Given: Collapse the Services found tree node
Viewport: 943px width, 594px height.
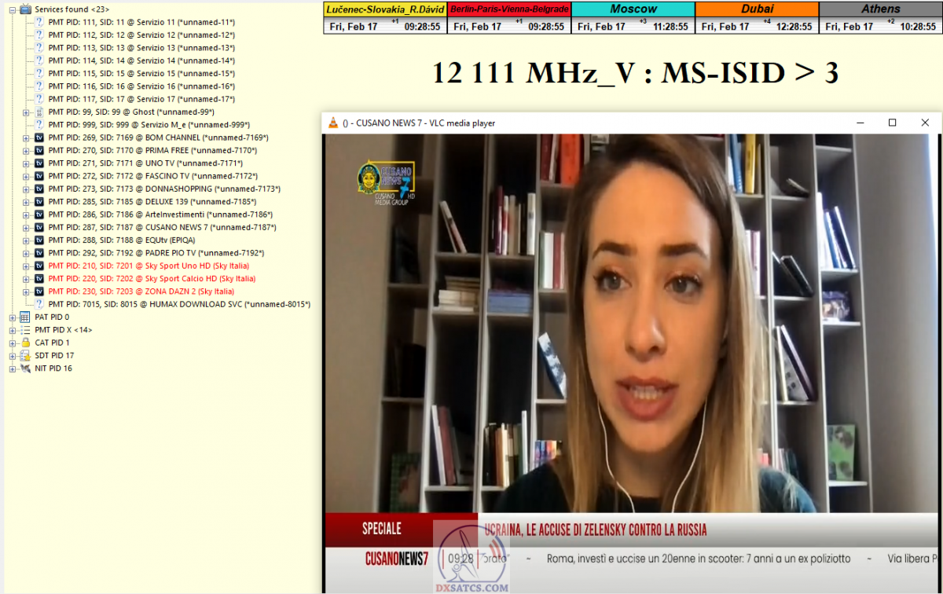Looking at the screenshot, I should [x=13, y=9].
